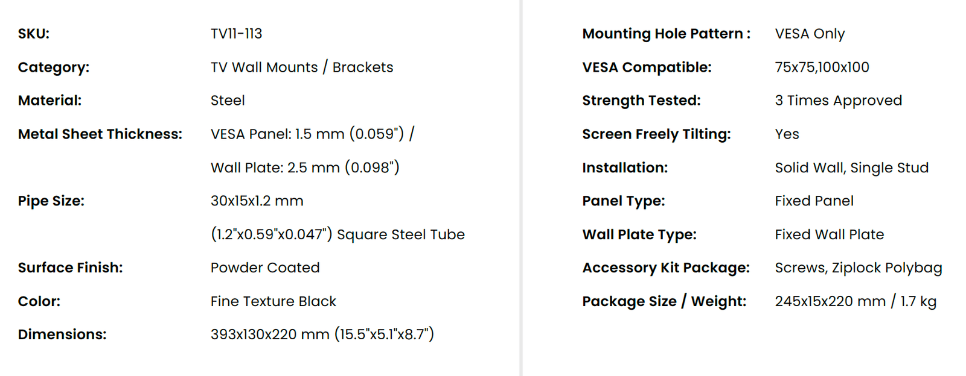Screen dimensions: 966x376
Task: Click the Square Steel Tube text
Action: click(401, 234)
